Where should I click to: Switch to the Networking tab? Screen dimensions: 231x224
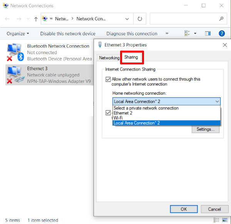pyautogui.click(x=109, y=58)
